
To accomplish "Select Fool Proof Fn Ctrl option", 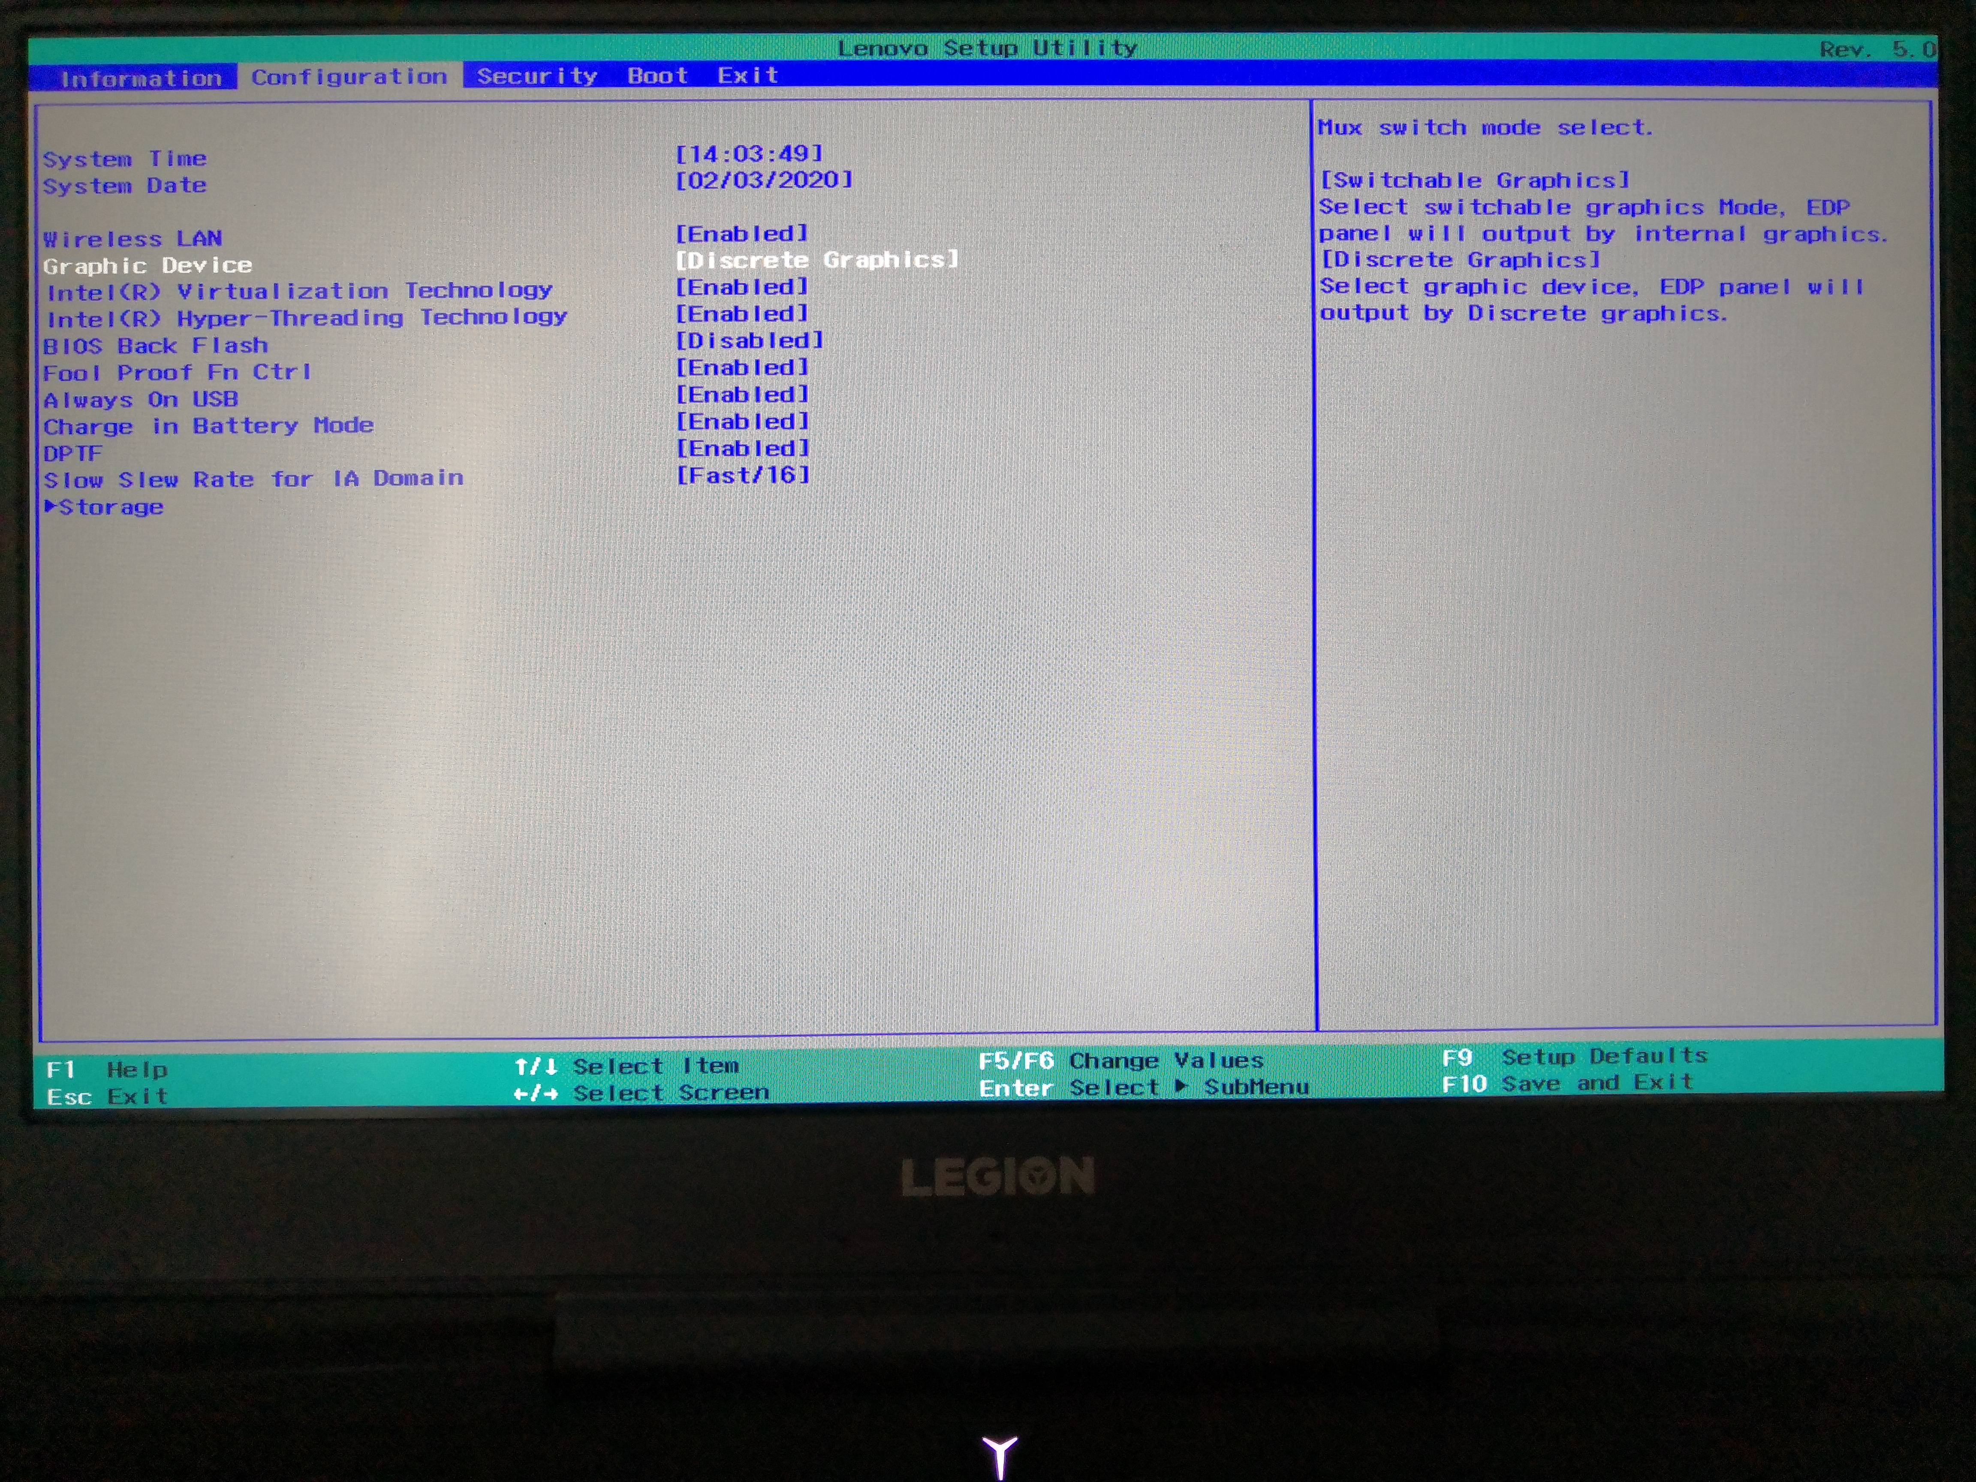I will [x=177, y=373].
